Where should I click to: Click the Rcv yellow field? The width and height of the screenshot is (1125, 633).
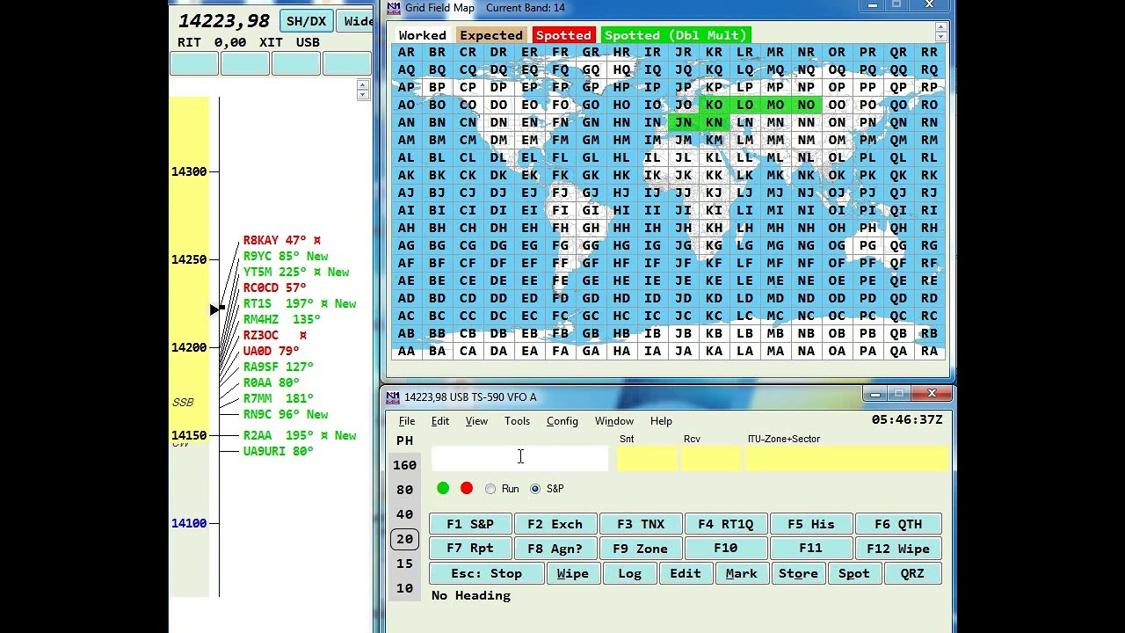(711, 458)
